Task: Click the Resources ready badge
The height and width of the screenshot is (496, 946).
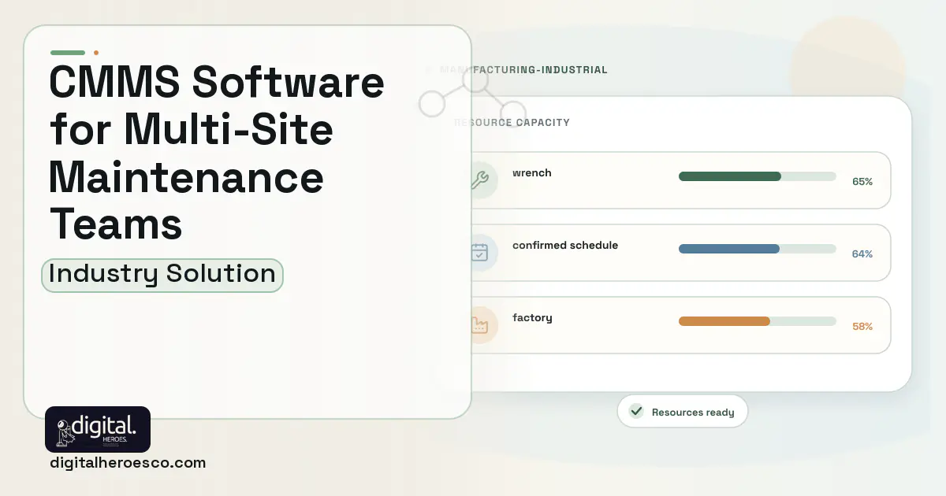Action: pos(683,411)
